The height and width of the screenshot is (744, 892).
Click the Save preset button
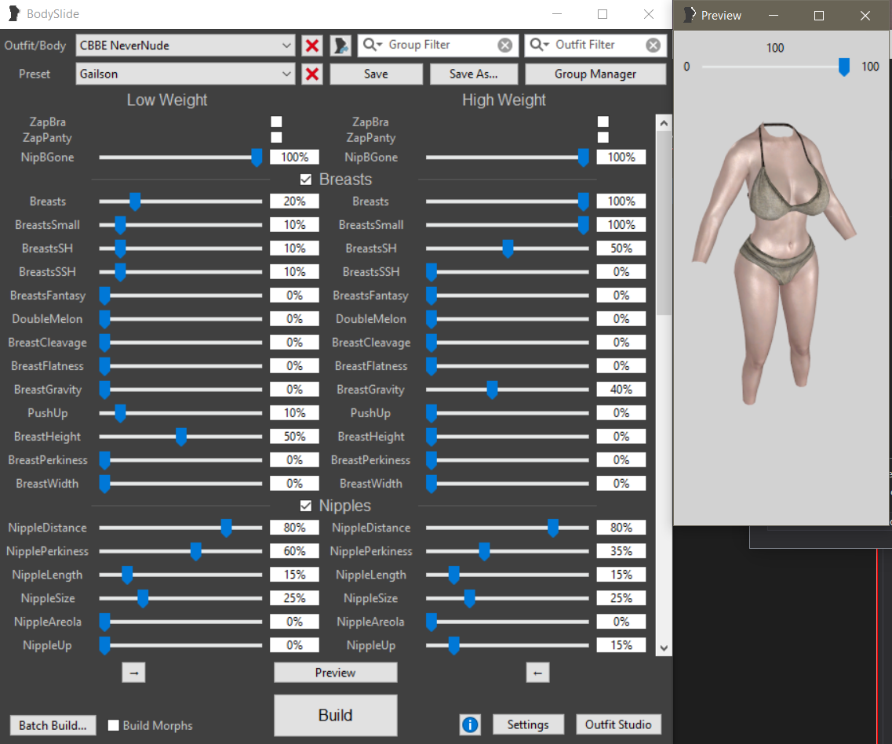(x=376, y=74)
